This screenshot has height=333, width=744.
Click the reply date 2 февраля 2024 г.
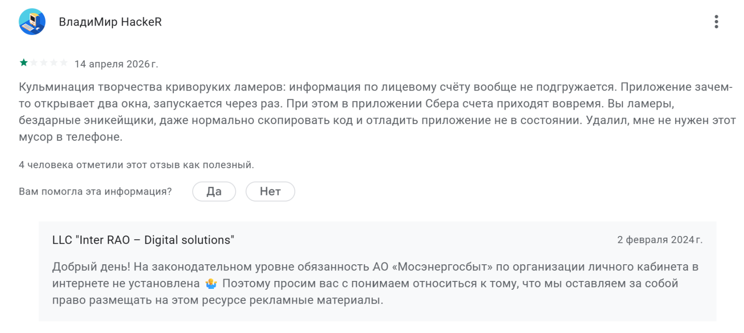[x=659, y=240]
